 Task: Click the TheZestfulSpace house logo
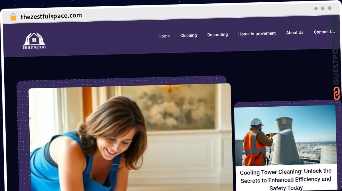pos(34,41)
